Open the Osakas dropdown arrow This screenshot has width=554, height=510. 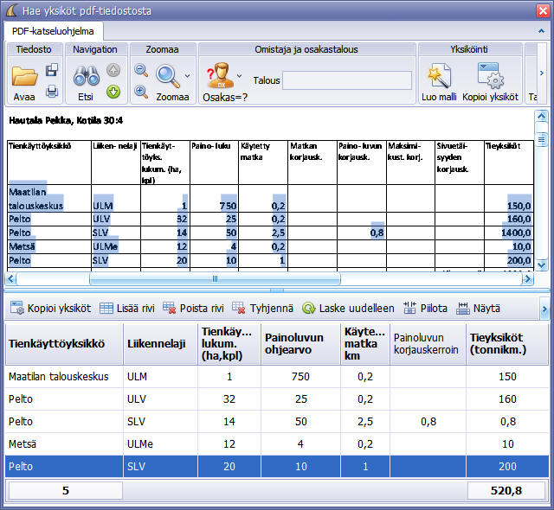pos(240,75)
